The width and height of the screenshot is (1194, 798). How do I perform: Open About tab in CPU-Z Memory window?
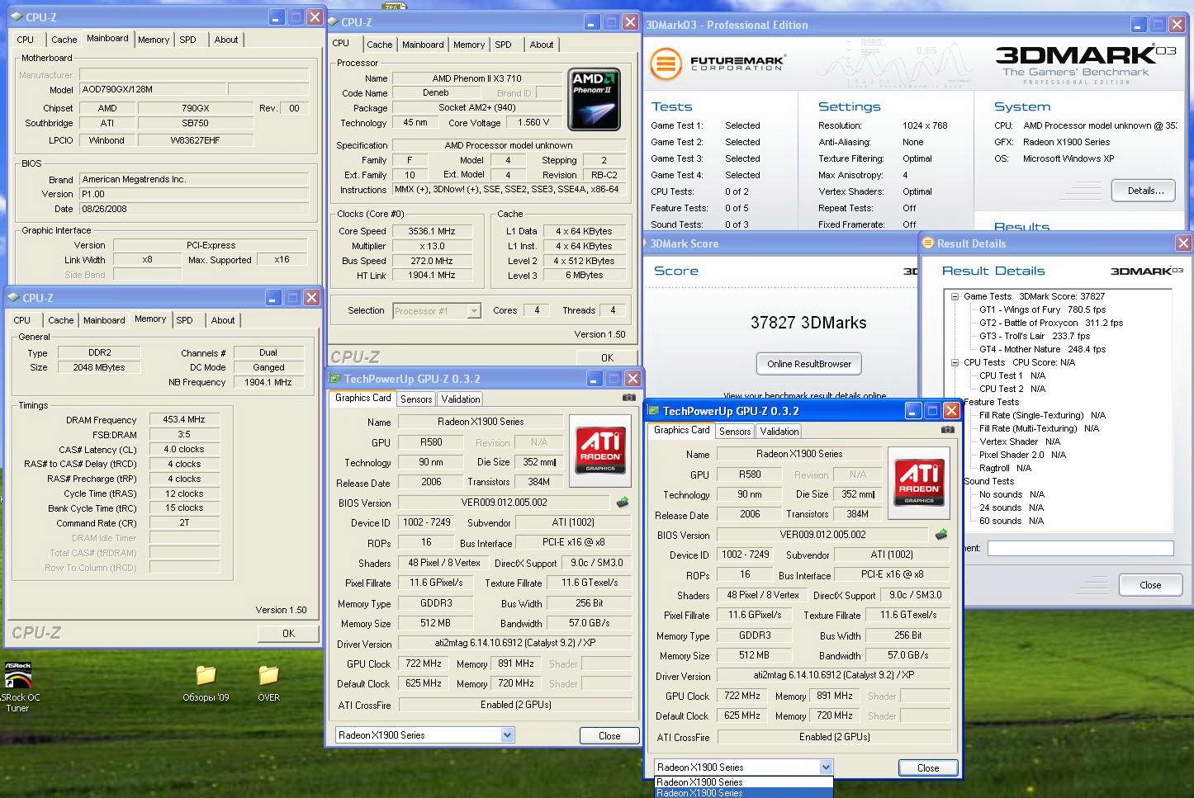point(223,320)
